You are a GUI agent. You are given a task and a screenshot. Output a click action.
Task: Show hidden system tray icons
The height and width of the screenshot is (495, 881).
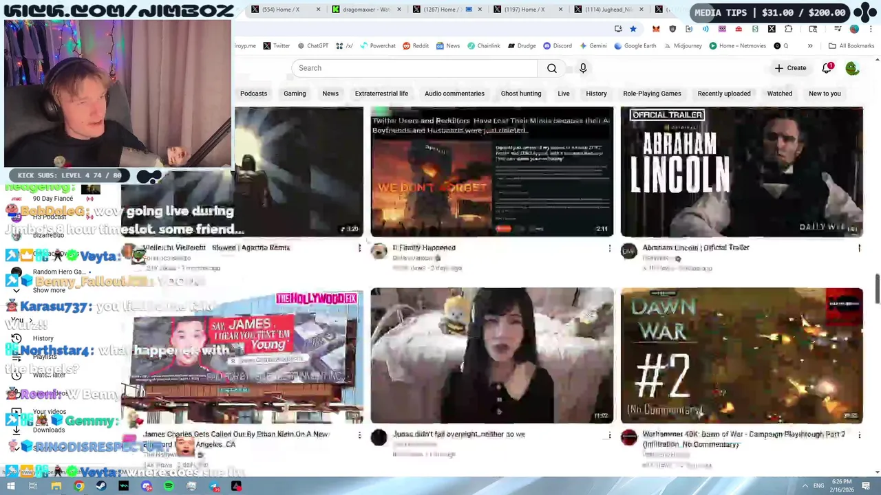point(805,486)
